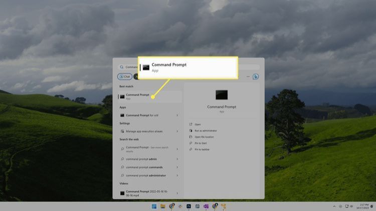Viewport: 376px width, 211px height.
Task: Expand the command prompt admin web suggestion arrow
Action: tap(177, 159)
